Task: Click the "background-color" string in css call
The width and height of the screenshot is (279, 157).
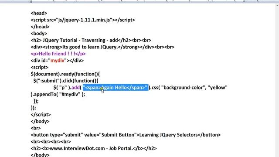Action: pos(183,88)
